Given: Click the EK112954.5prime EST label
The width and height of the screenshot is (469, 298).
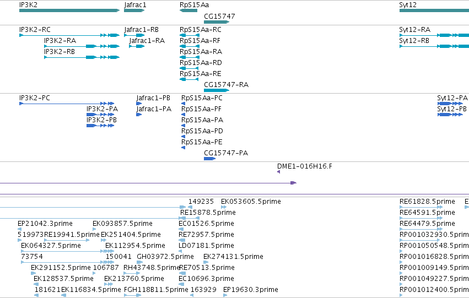Looking at the screenshot, I should [x=135, y=246].
